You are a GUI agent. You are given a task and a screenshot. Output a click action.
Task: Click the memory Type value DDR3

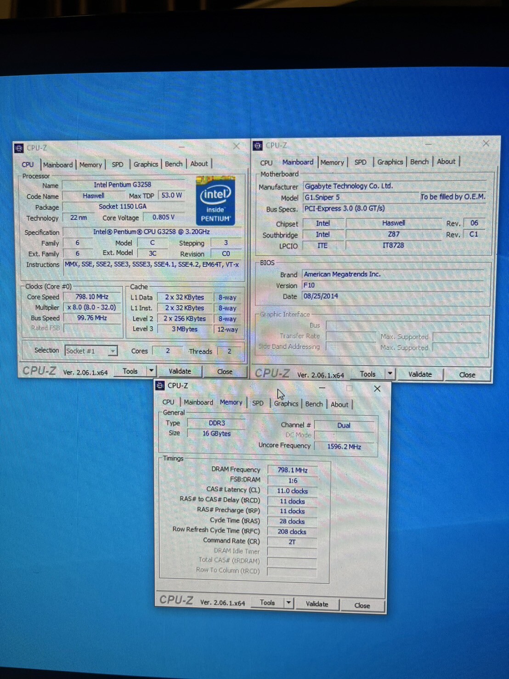(217, 423)
